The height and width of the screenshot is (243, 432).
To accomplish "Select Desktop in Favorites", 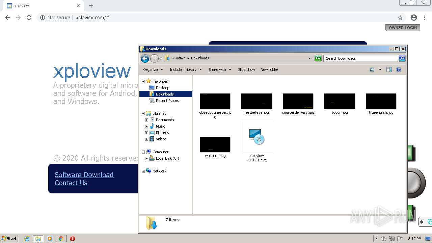I will click(x=162, y=88).
